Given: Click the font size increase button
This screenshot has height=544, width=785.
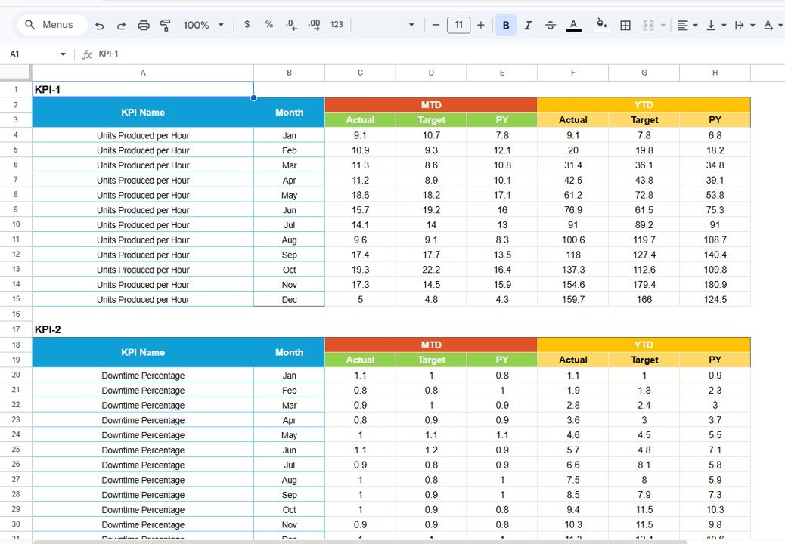Looking at the screenshot, I should tap(481, 24).
